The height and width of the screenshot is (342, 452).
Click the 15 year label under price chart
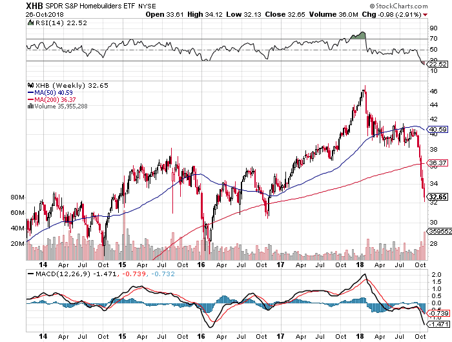click(x=122, y=265)
